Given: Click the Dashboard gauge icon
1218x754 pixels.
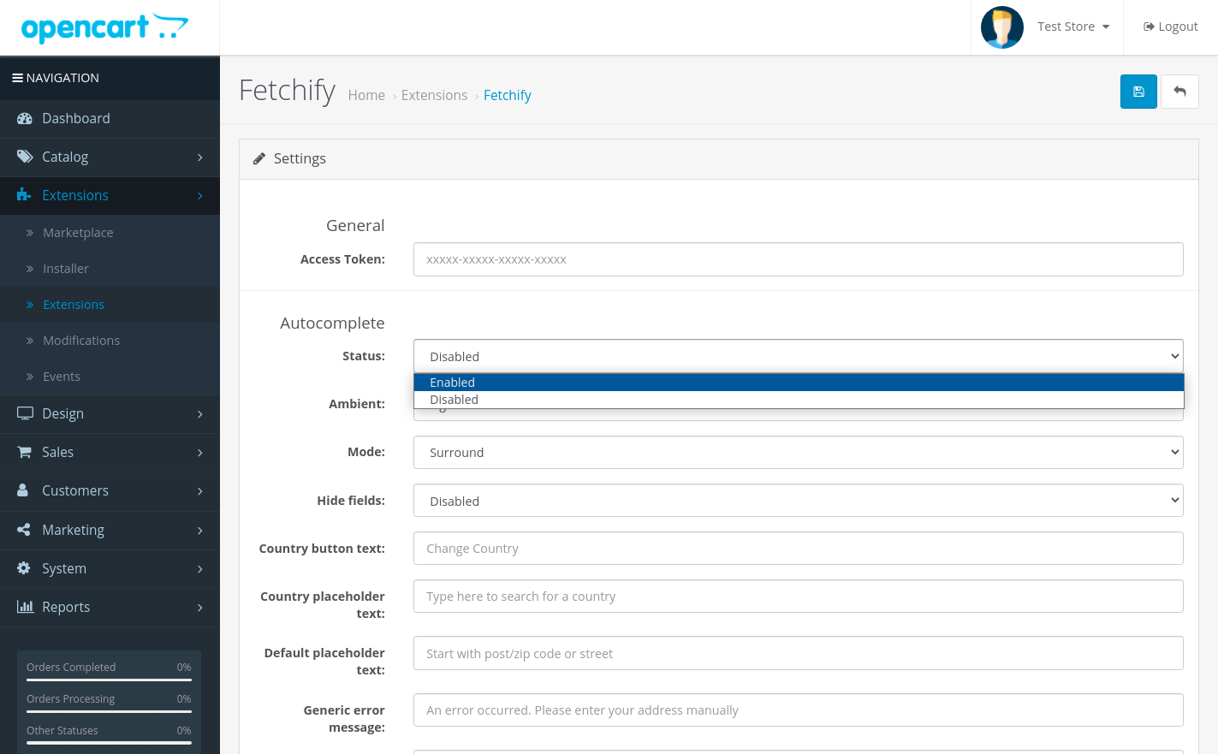Looking at the screenshot, I should click(25, 118).
